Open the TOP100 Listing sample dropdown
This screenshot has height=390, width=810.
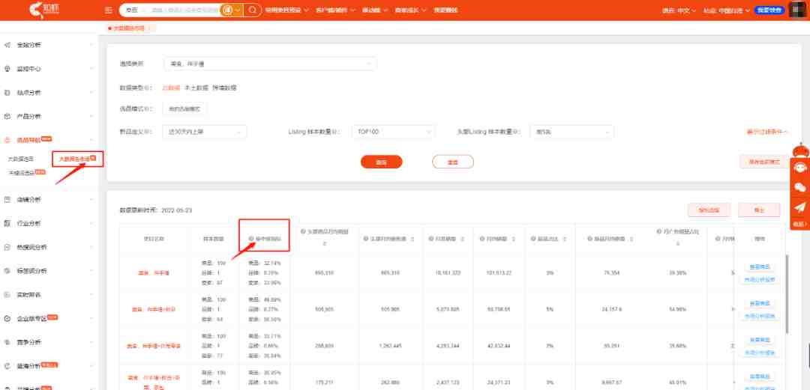tap(393, 132)
